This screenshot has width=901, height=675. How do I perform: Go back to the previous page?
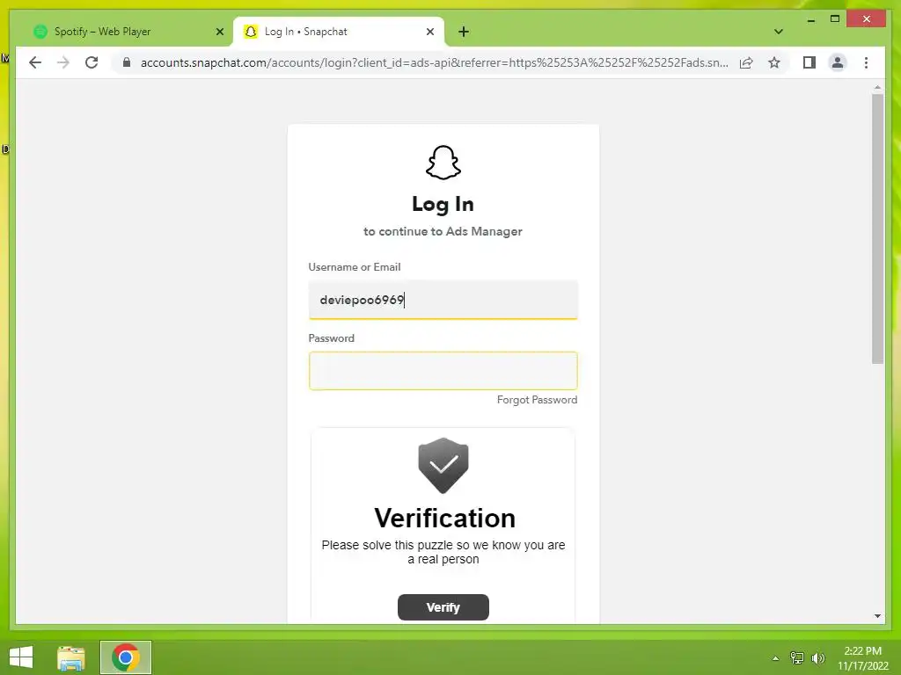[x=35, y=62]
